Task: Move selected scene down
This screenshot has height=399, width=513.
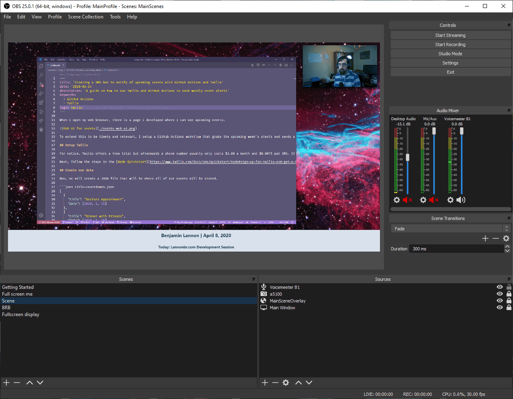Action: click(40, 383)
